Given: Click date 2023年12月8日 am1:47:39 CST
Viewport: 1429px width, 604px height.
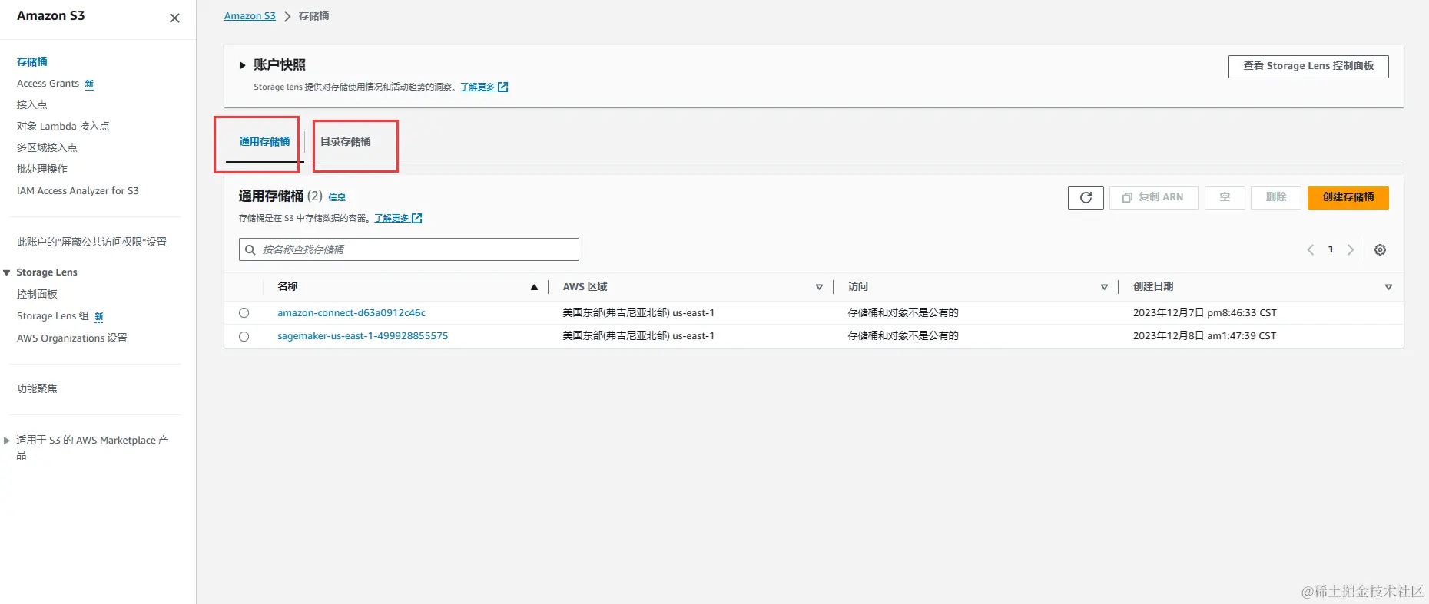Looking at the screenshot, I should [1205, 335].
